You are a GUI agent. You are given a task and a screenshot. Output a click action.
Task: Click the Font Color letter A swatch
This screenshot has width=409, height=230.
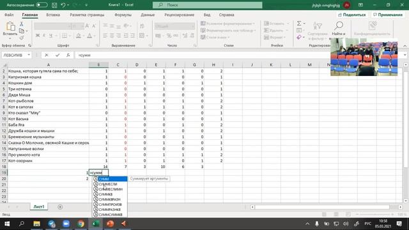coord(89,36)
